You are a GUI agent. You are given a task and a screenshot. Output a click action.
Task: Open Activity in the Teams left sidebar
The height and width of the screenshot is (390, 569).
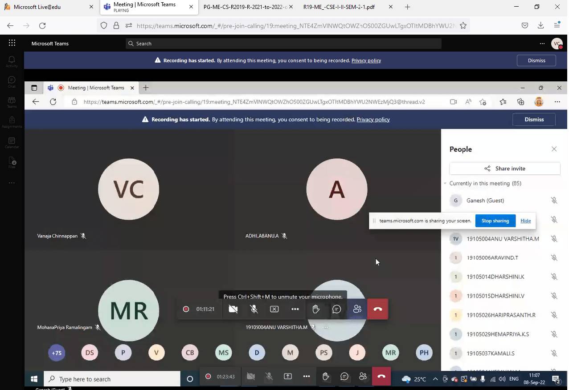point(12,61)
